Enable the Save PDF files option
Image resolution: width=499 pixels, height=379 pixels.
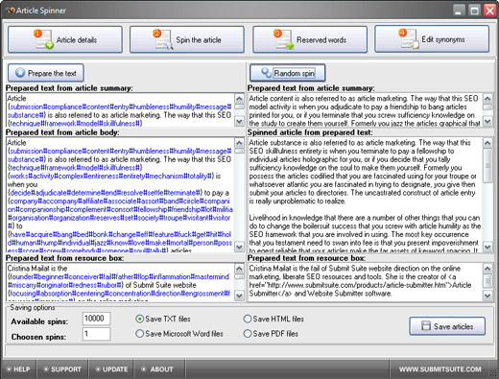click(248, 334)
